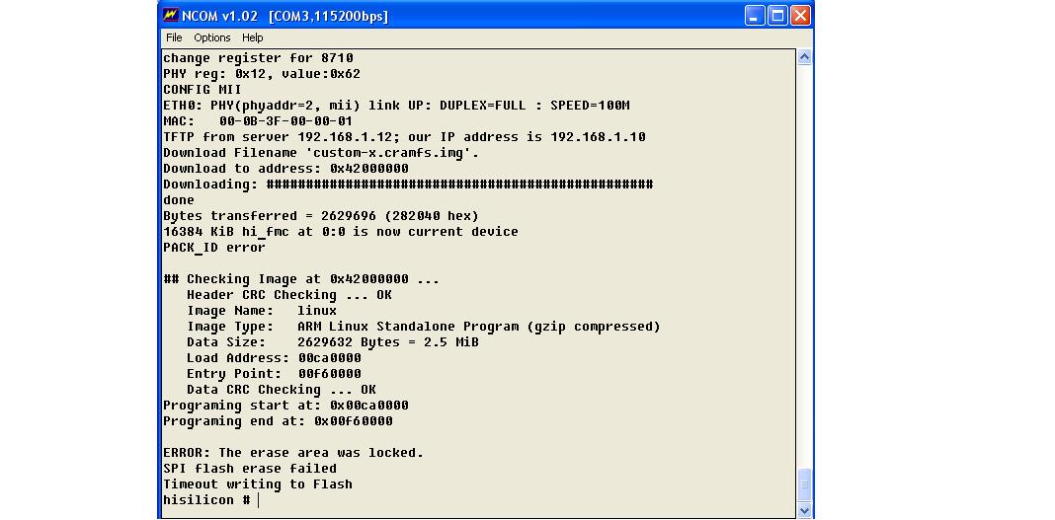The width and height of the screenshot is (1055, 520).
Task: Maximize the NCOM window
Action: (777, 16)
